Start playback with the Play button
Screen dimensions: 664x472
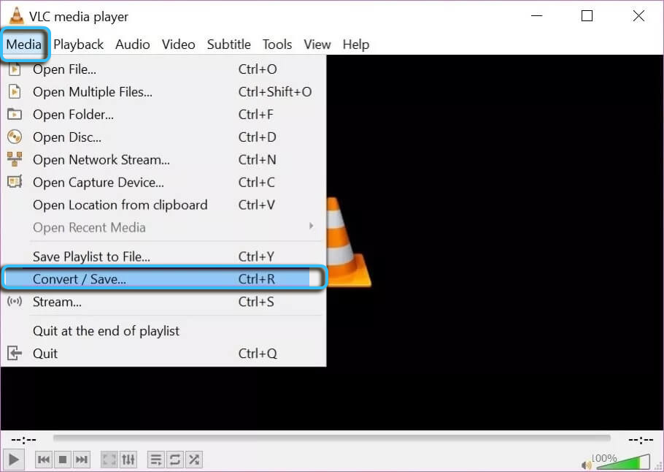point(13,460)
